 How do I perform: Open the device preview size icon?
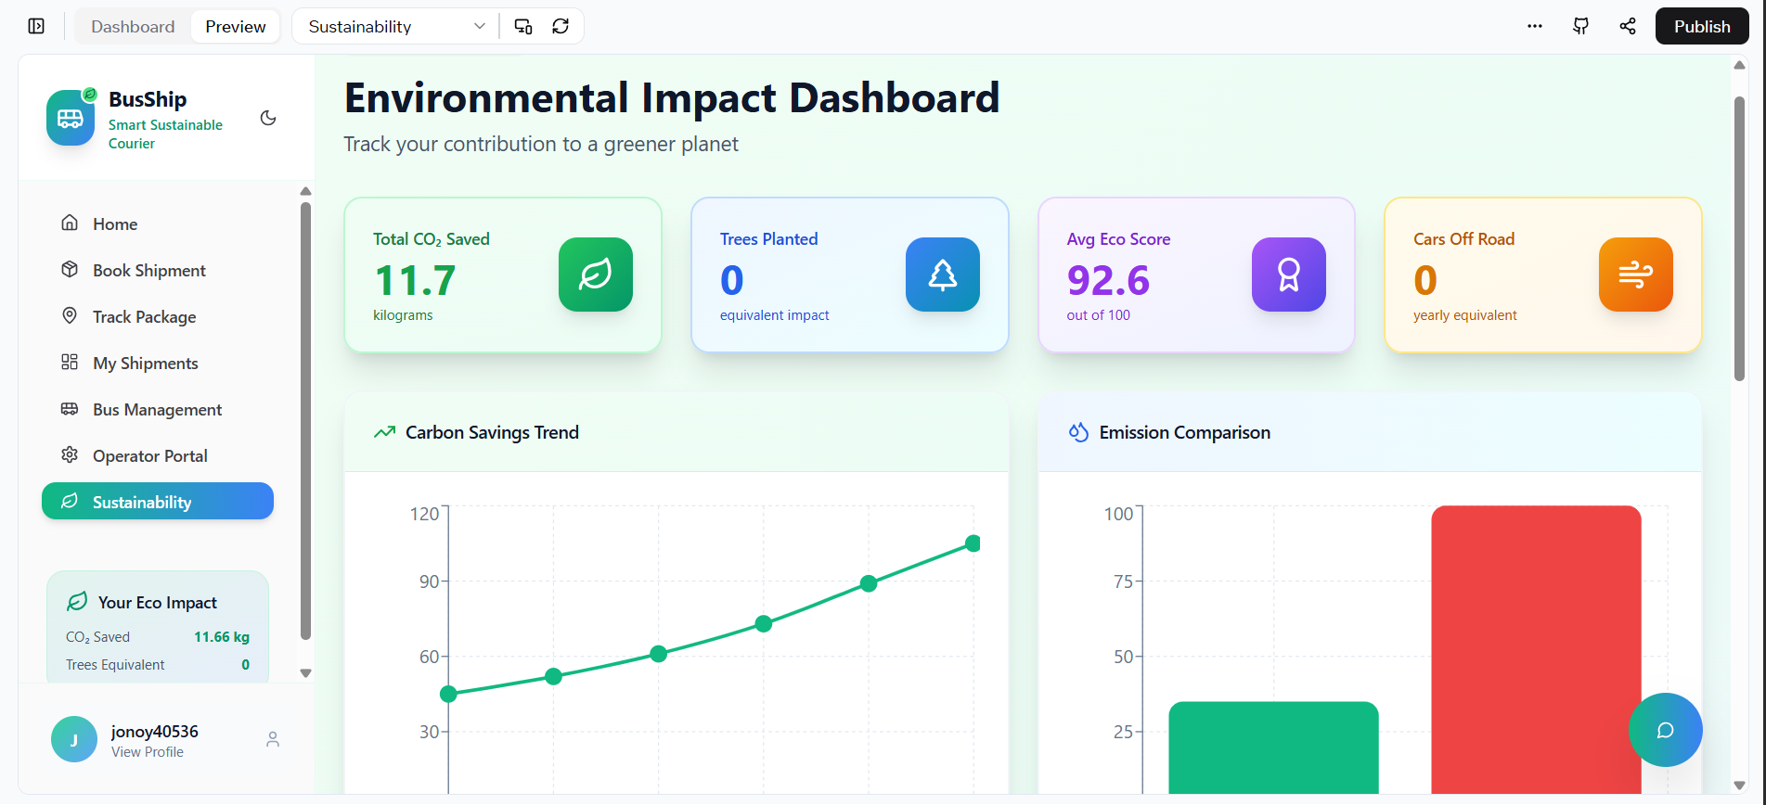click(x=523, y=26)
